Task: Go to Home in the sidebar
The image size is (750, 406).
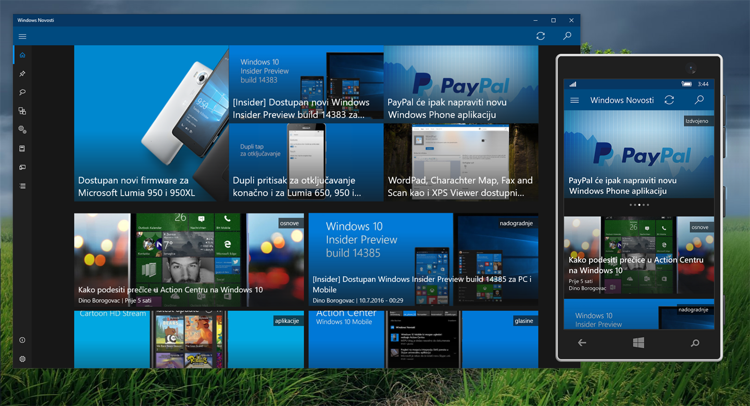Action: (x=22, y=55)
